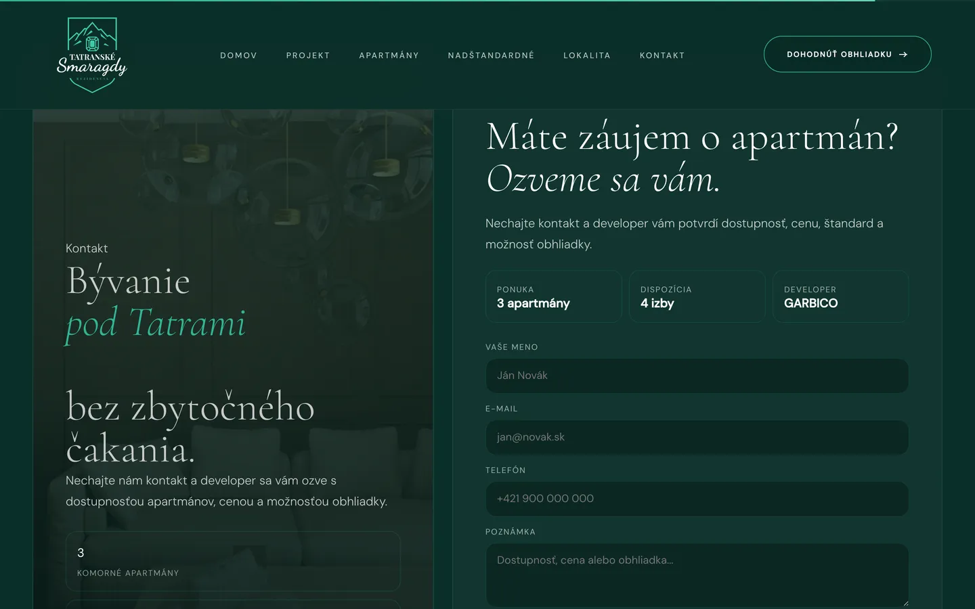Select Kontakt in the navigation
This screenshot has height=609, width=975.
[x=662, y=55]
